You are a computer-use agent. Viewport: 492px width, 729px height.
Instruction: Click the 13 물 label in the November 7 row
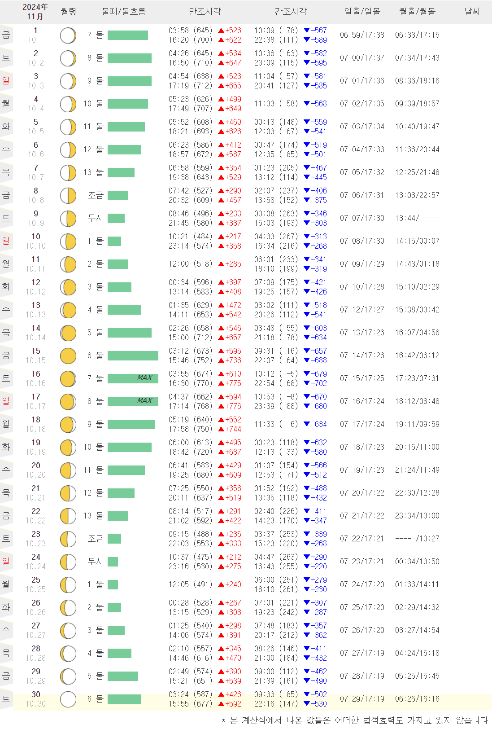click(93, 172)
